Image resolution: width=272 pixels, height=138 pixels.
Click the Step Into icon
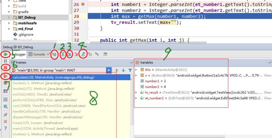pos(70,54)
